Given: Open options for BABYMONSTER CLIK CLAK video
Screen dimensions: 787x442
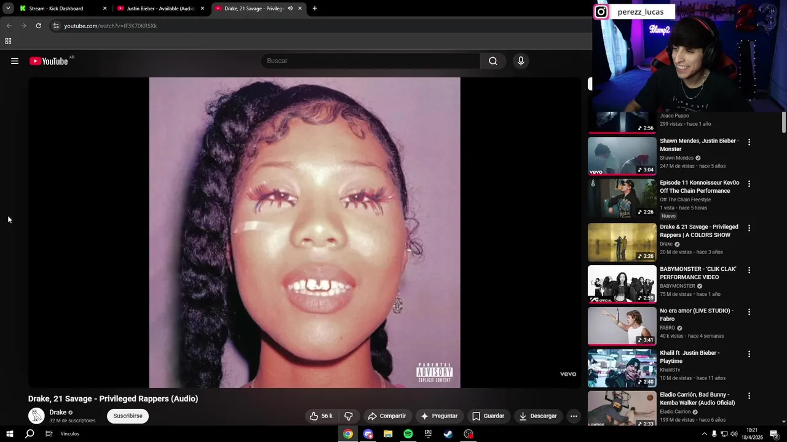Looking at the screenshot, I should coord(749,269).
